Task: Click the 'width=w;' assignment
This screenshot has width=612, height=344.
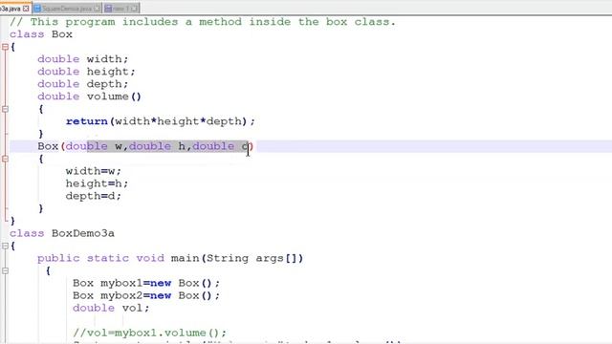Action: click(94, 171)
